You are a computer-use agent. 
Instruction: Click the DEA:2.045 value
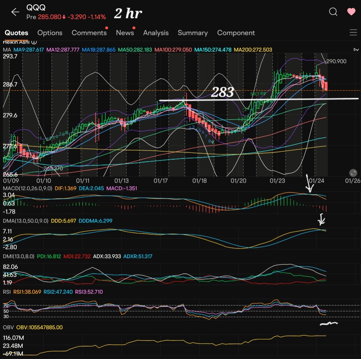(91, 188)
